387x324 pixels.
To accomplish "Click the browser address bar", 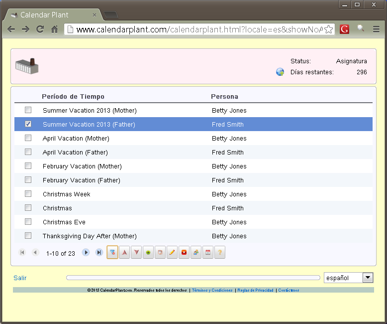I will click(x=199, y=29).
